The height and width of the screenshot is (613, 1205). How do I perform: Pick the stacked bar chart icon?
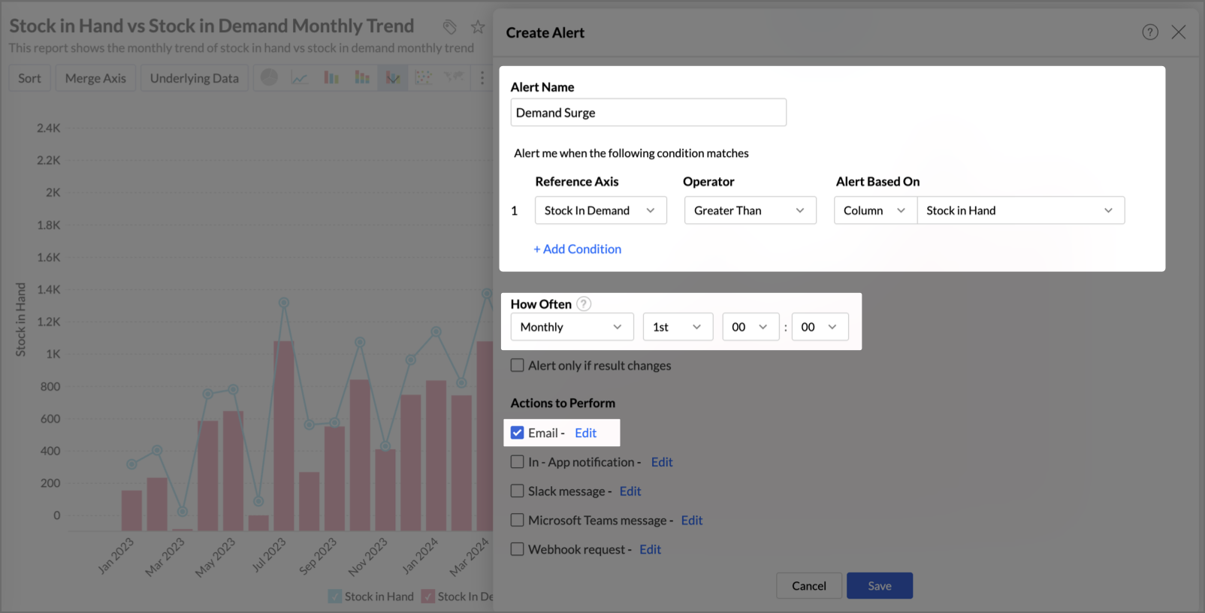pyautogui.click(x=362, y=77)
